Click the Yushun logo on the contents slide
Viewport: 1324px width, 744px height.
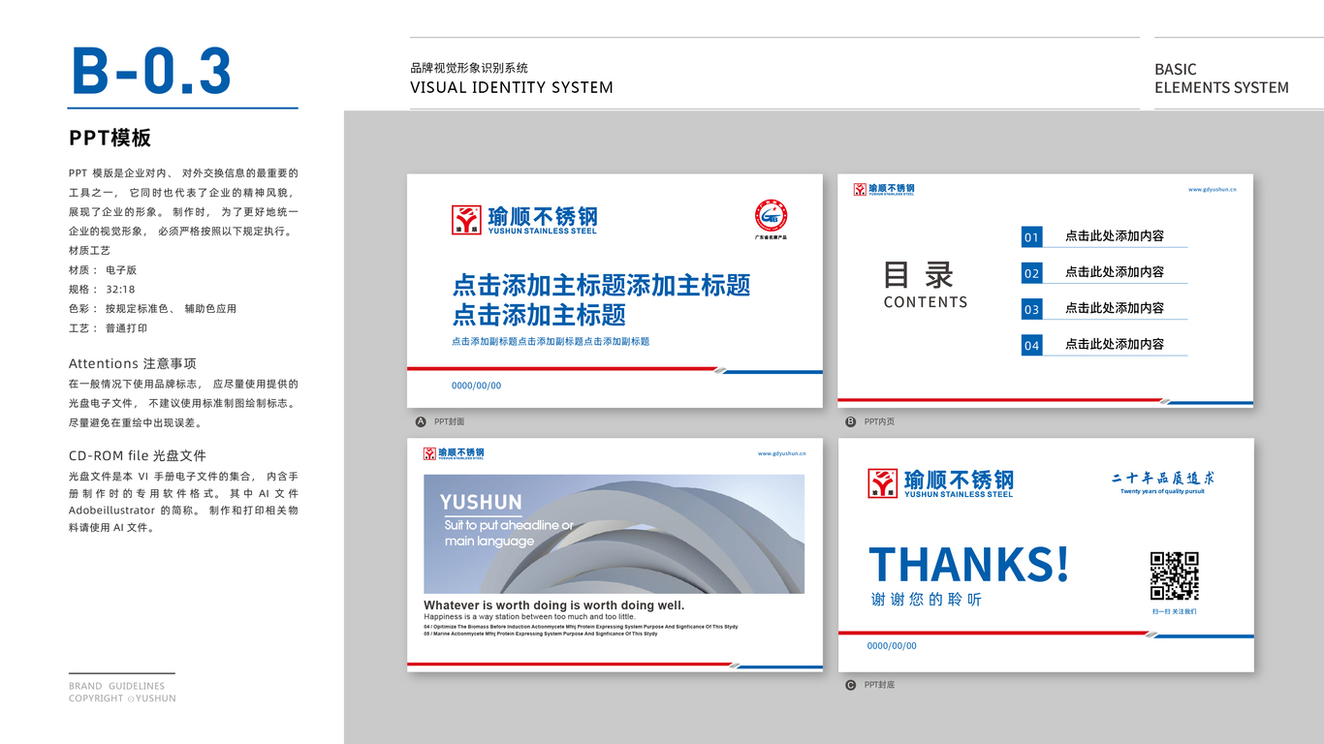884,190
